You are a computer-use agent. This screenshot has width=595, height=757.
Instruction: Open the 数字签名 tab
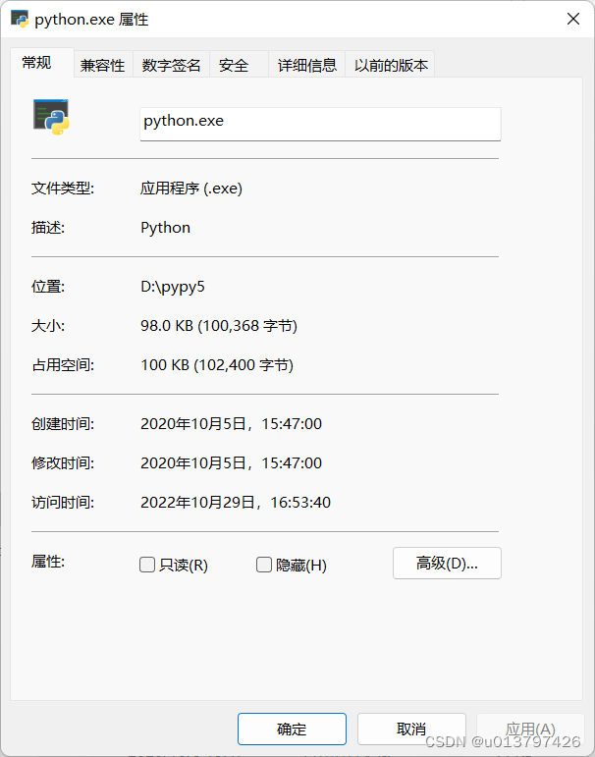[171, 65]
